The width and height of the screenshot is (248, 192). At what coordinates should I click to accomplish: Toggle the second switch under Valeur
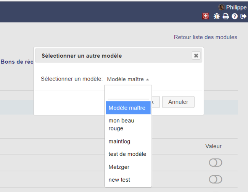pos(215,179)
